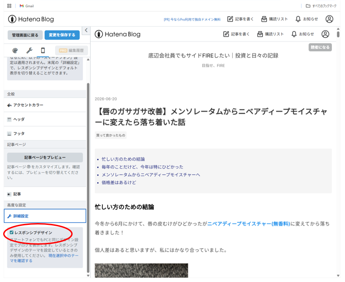Open the account avatar in the top header
The width and height of the screenshot is (345, 282).
(x=329, y=19)
